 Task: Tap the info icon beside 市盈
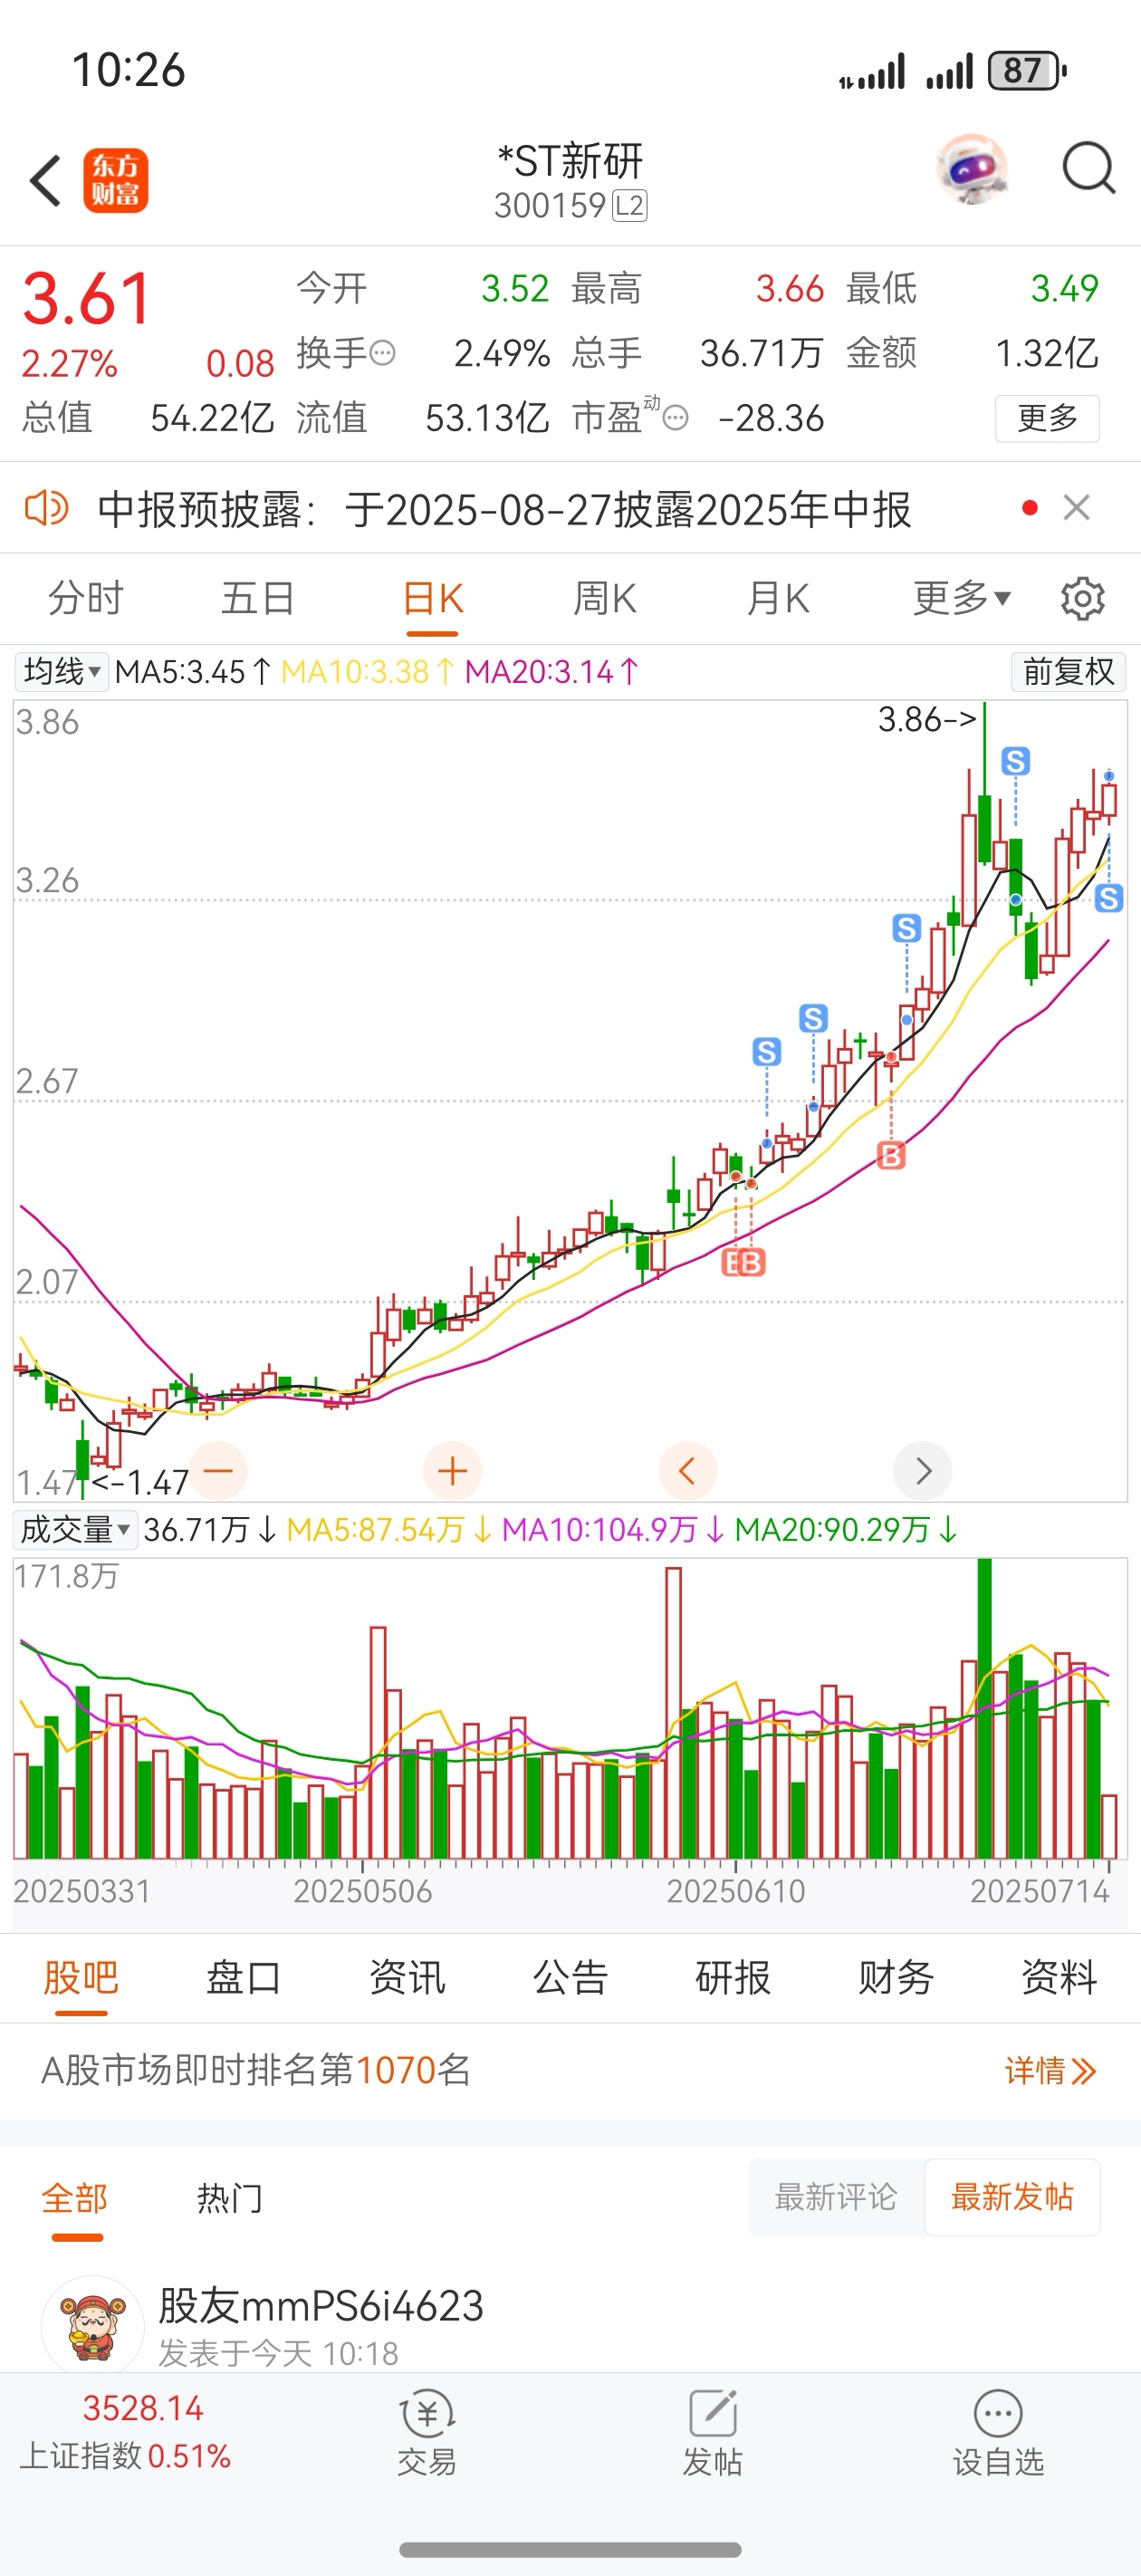[x=676, y=418]
